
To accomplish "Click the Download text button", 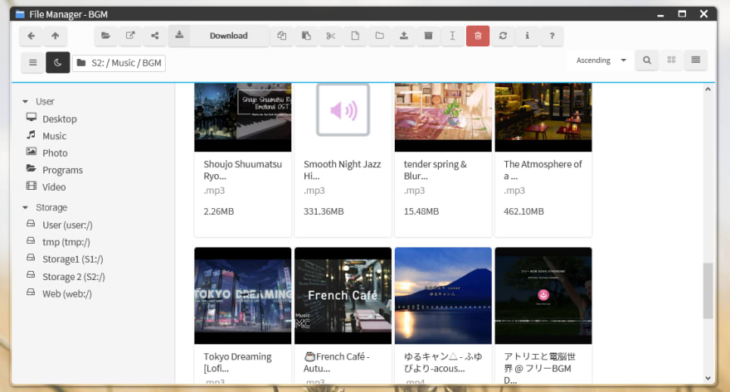I will point(229,36).
